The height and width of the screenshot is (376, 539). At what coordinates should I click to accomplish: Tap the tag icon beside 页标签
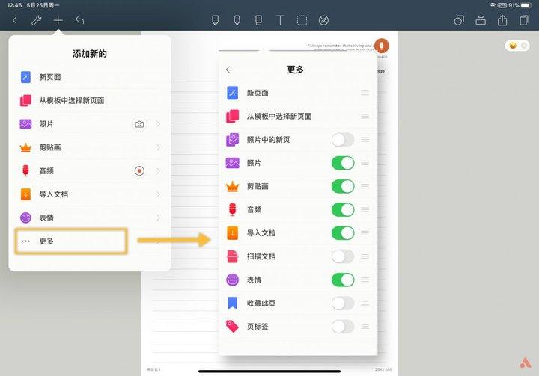(232, 327)
